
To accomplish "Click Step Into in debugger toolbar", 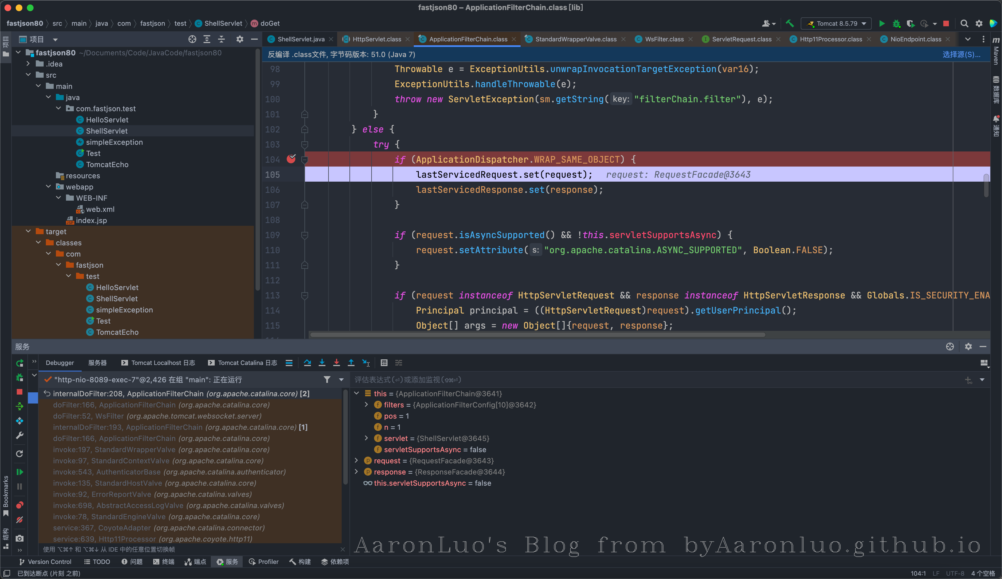I will point(322,362).
